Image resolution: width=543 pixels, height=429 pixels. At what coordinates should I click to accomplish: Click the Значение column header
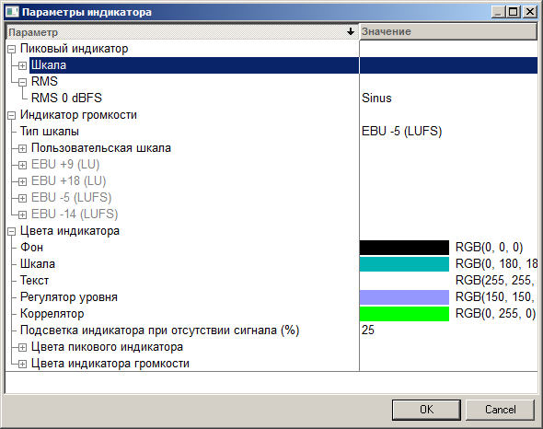(448, 32)
